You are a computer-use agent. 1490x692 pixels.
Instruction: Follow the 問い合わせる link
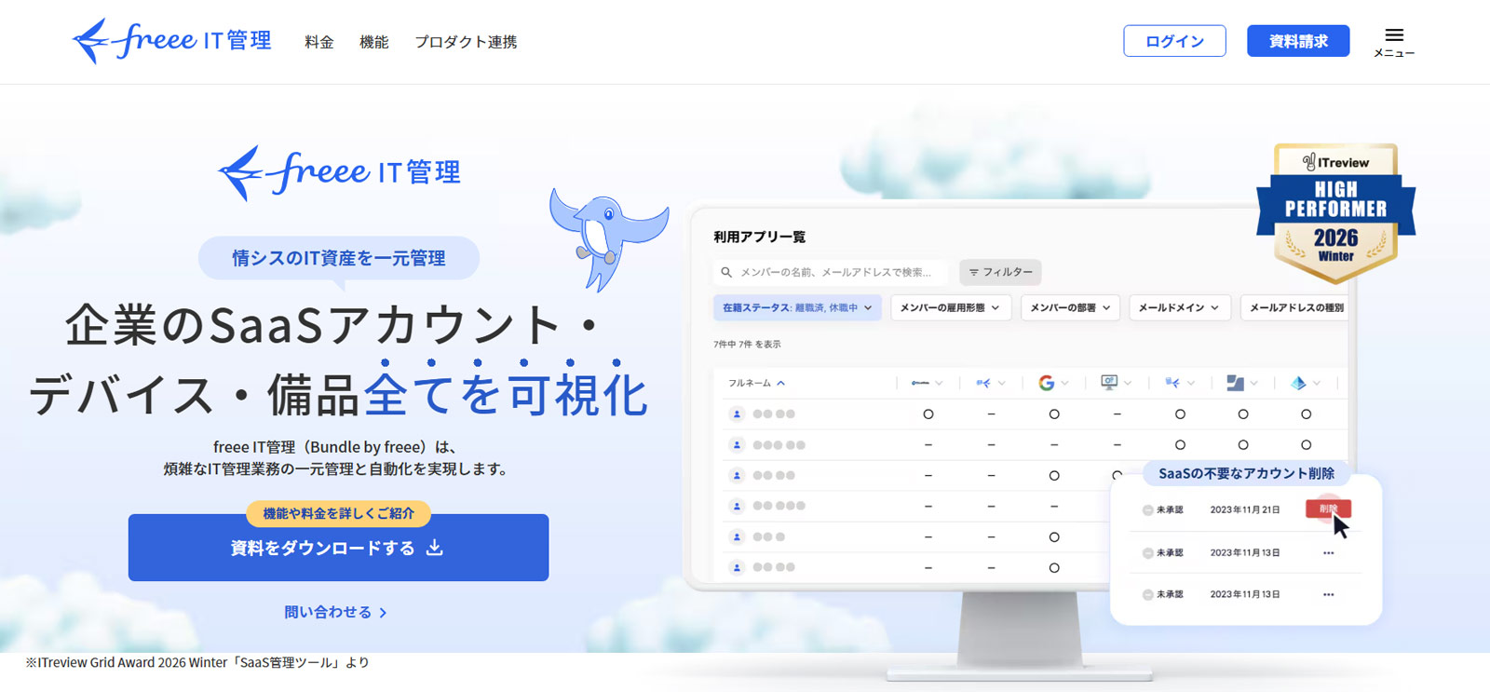click(x=335, y=612)
